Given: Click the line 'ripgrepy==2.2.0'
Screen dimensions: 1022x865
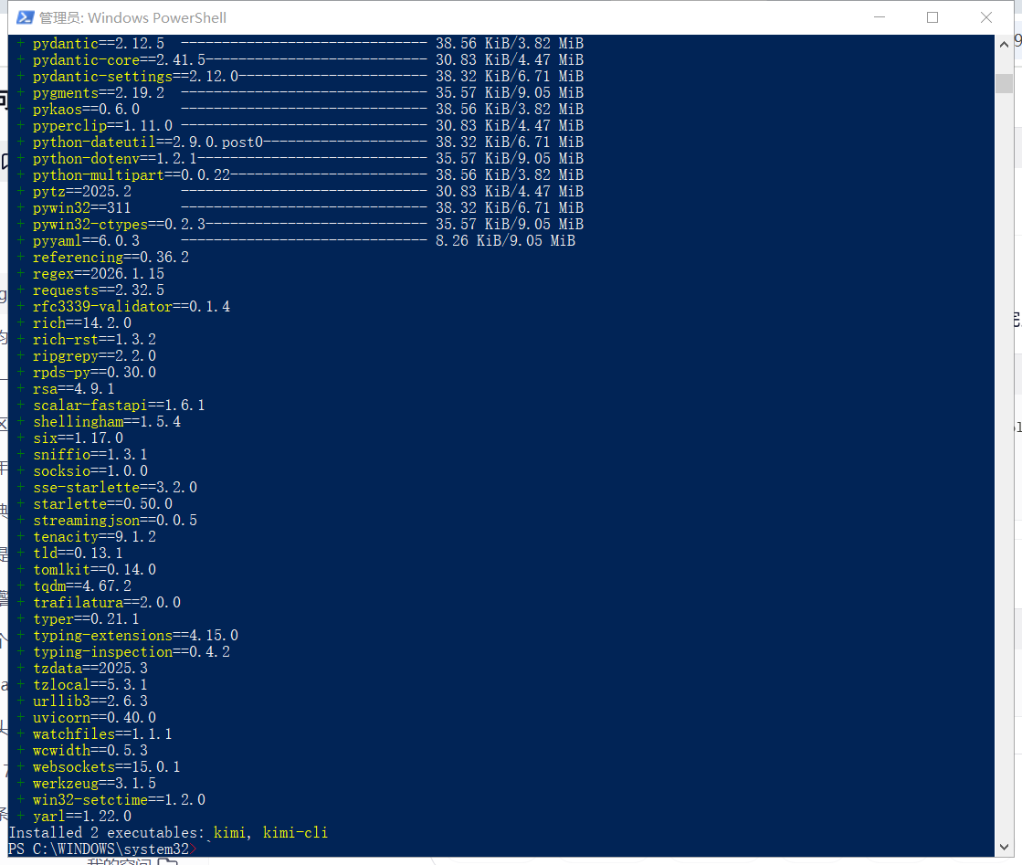Looking at the screenshot, I should pos(94,356).
